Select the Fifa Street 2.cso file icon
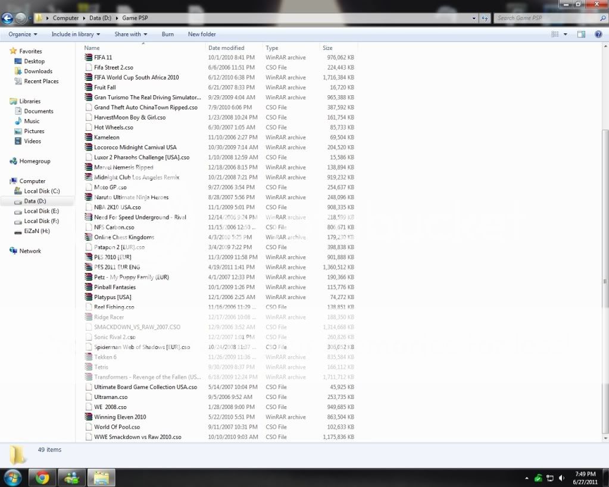Screen dimensions: 609x487 coord(89,67)
